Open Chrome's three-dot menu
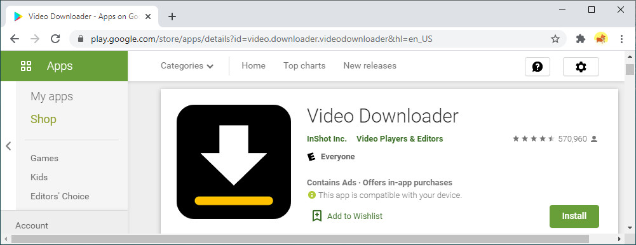The width and height of the screenshot is (636, 245). coord(621,39)
